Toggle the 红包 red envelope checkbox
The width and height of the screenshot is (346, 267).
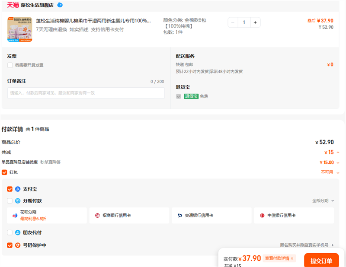pyautogui.click(x=4, y=172)
